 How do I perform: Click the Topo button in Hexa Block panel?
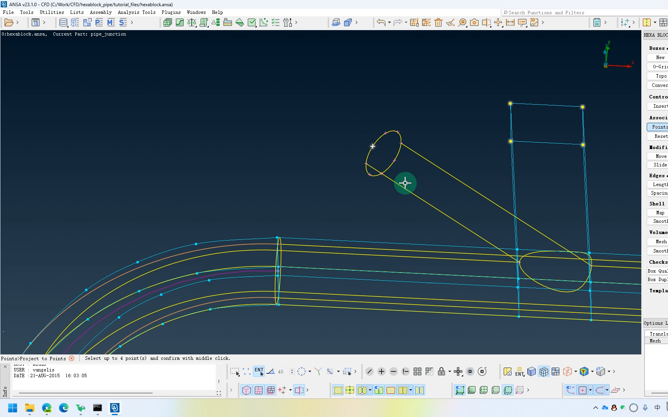(x=658, y=76)
